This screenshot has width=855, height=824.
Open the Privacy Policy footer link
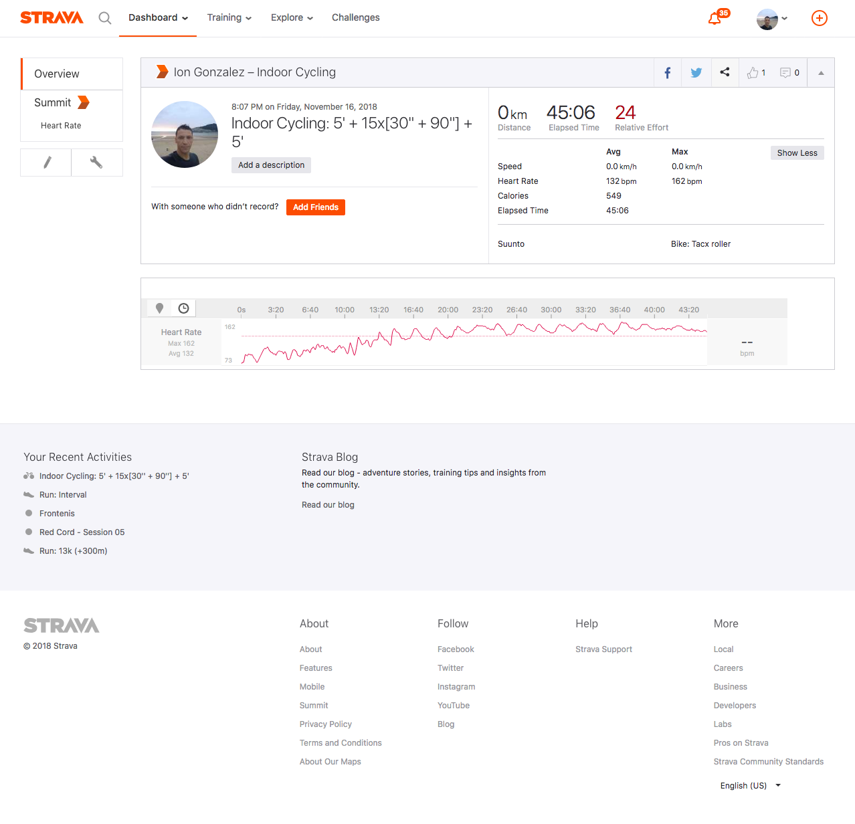tap(326, 724)
